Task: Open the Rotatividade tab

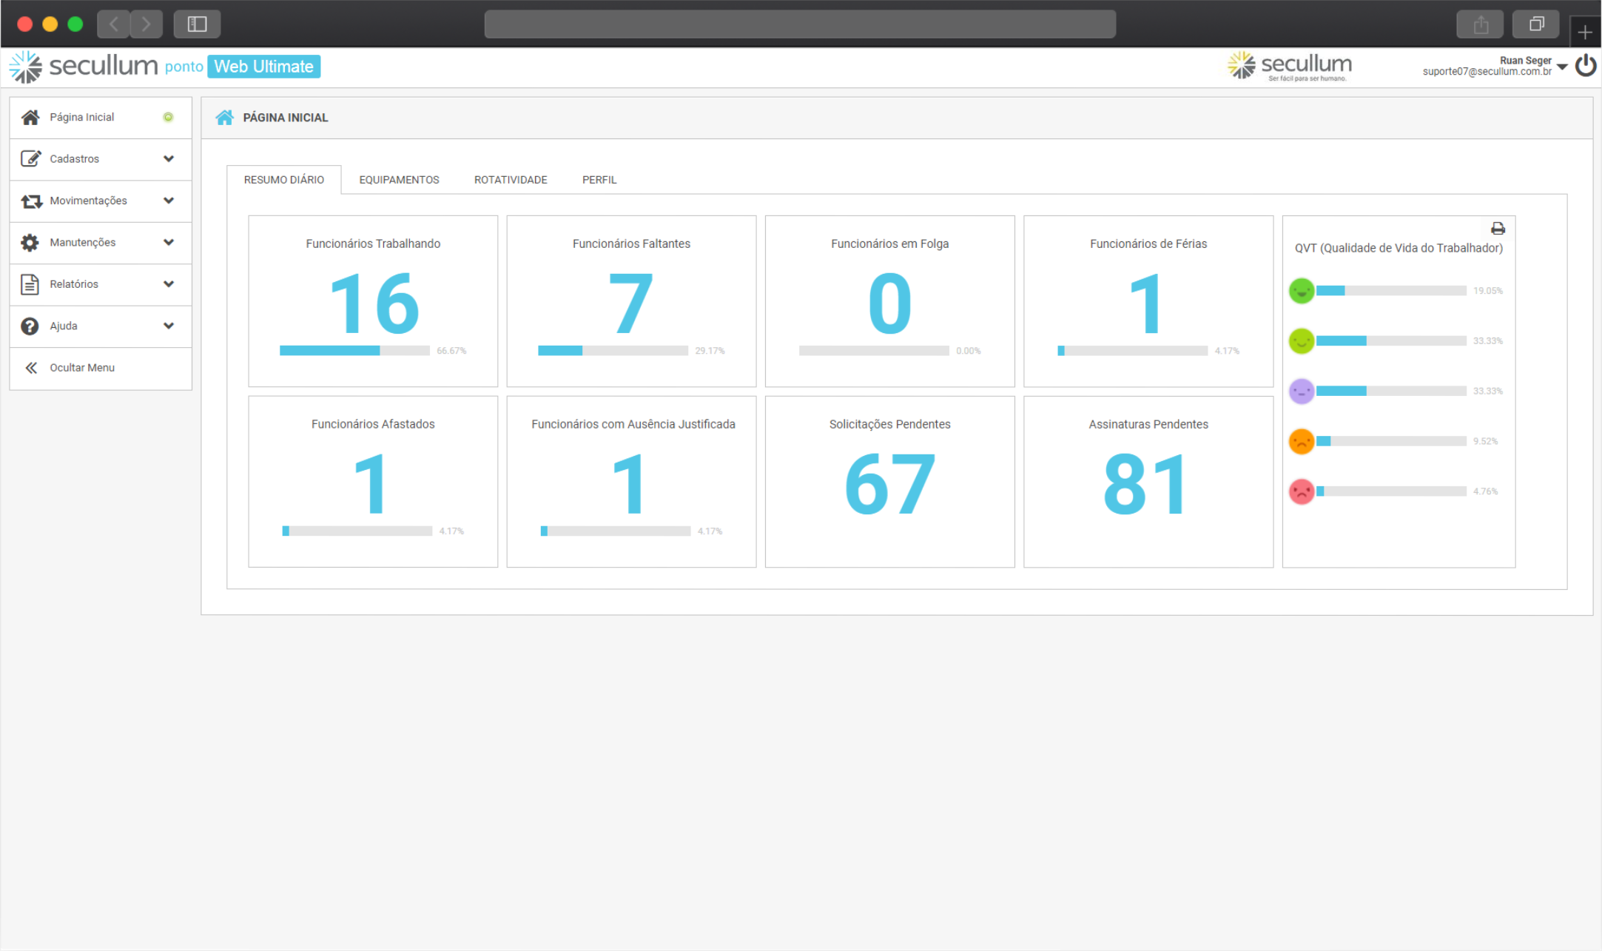Action: point(510,179)
